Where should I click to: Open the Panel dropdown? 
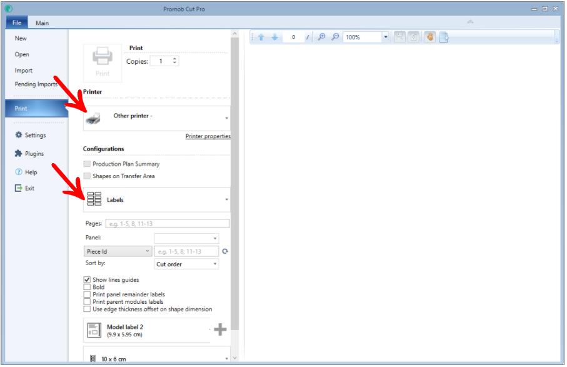pos(186,238)
